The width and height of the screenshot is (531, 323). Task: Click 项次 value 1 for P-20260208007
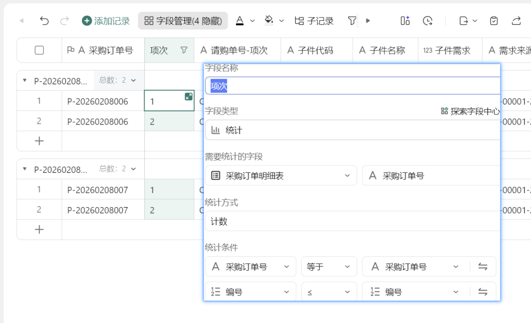tap(170, 189)
